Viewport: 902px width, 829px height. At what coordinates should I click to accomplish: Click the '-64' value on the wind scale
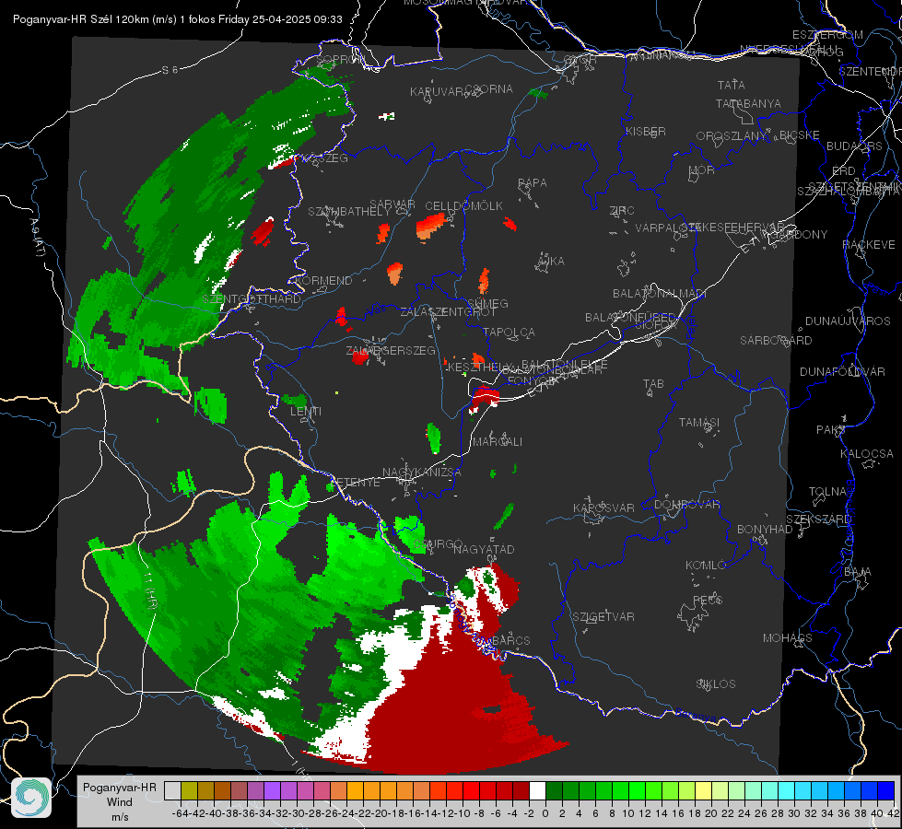[x=181, y=813]
